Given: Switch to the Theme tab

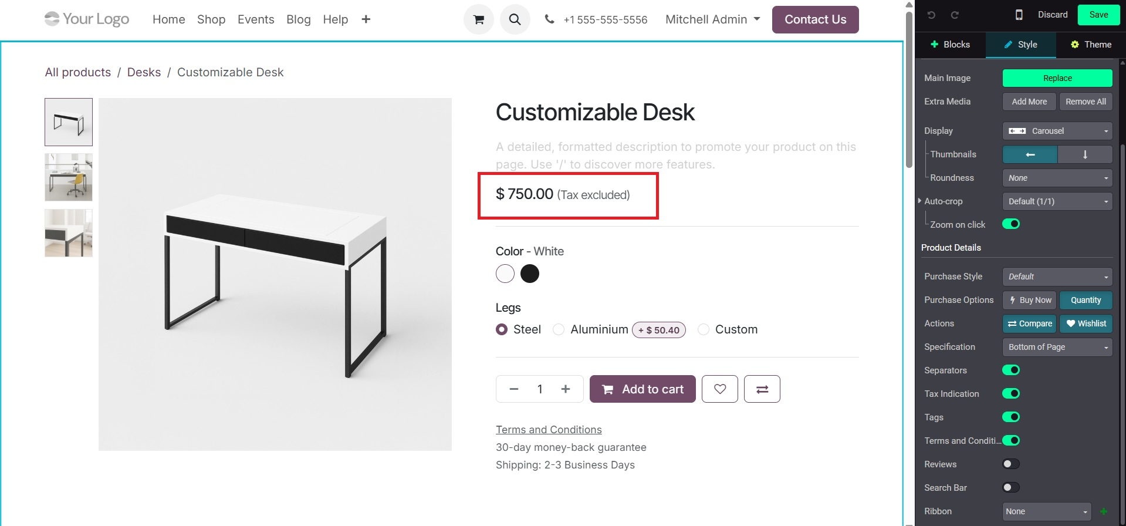Looking at the screenshot, I should tap(1091, 45).
